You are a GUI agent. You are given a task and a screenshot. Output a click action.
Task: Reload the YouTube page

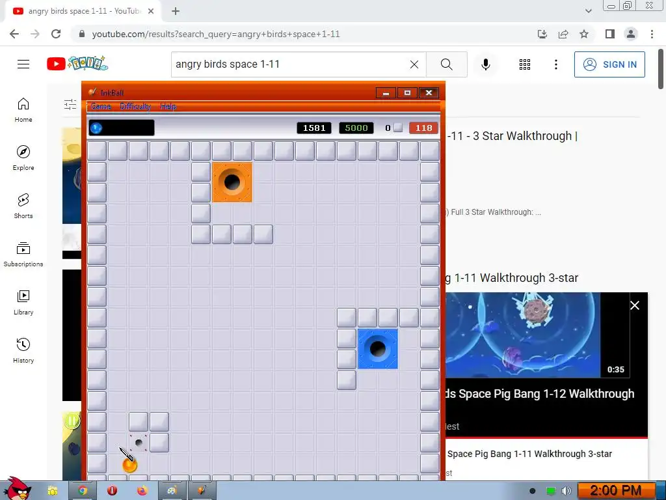[56, 34]
